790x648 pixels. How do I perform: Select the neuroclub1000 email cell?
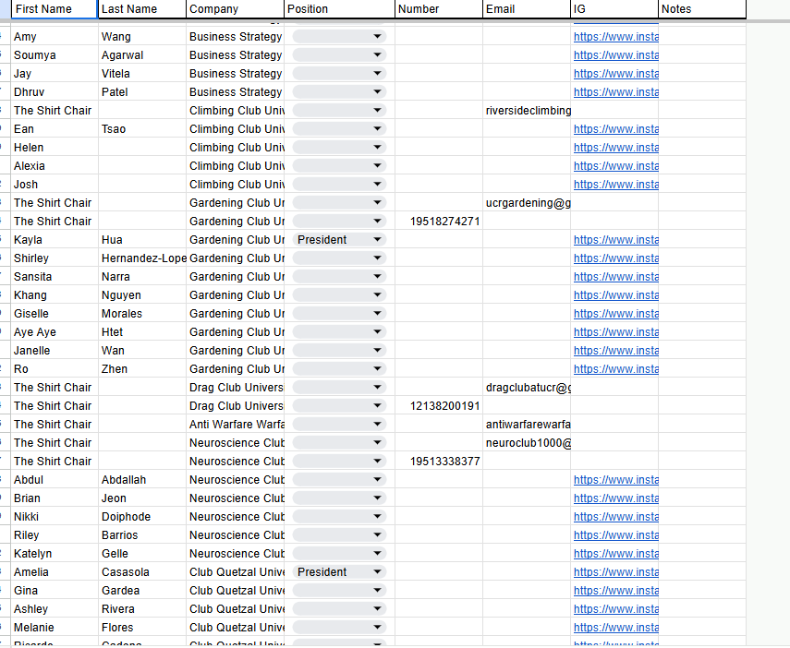527,443
